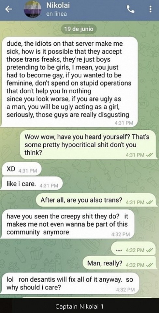Tap the '19 de junio' date badge
The height and width of the screenshot is (313, 159).
point(79,29)
